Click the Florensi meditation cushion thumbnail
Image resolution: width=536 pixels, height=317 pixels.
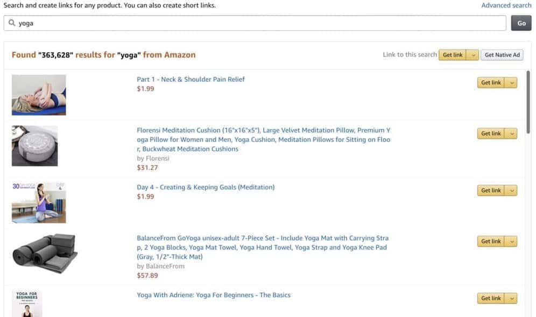pos(35,146)
